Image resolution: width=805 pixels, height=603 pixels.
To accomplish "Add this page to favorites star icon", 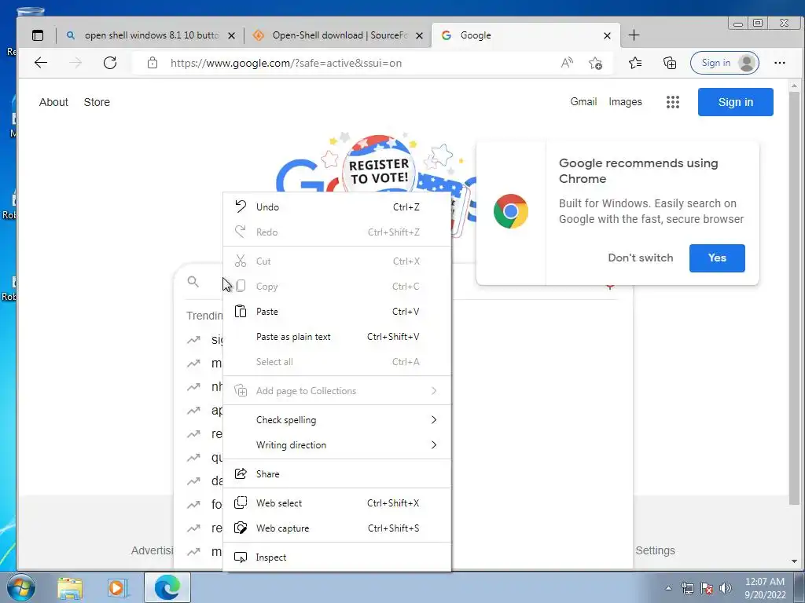I will point(596,63).
